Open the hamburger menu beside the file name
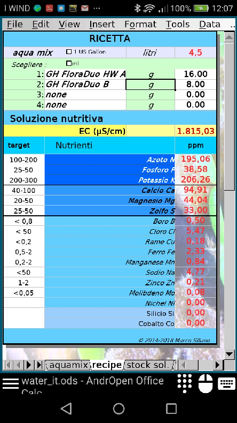 (11, 383)
